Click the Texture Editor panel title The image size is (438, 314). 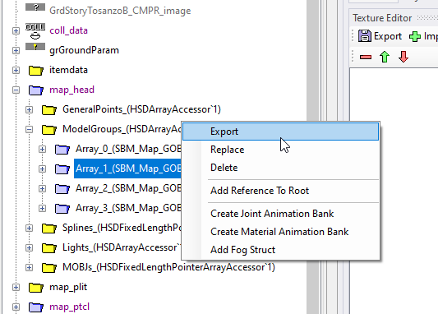click(x=382, y=18)
